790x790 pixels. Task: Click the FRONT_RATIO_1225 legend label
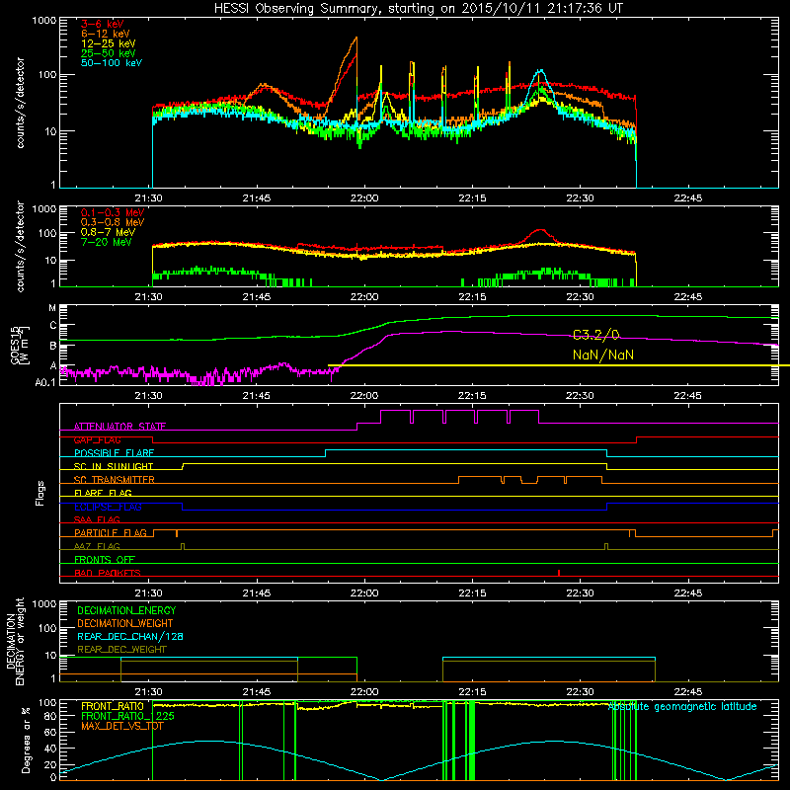[127, 716]
